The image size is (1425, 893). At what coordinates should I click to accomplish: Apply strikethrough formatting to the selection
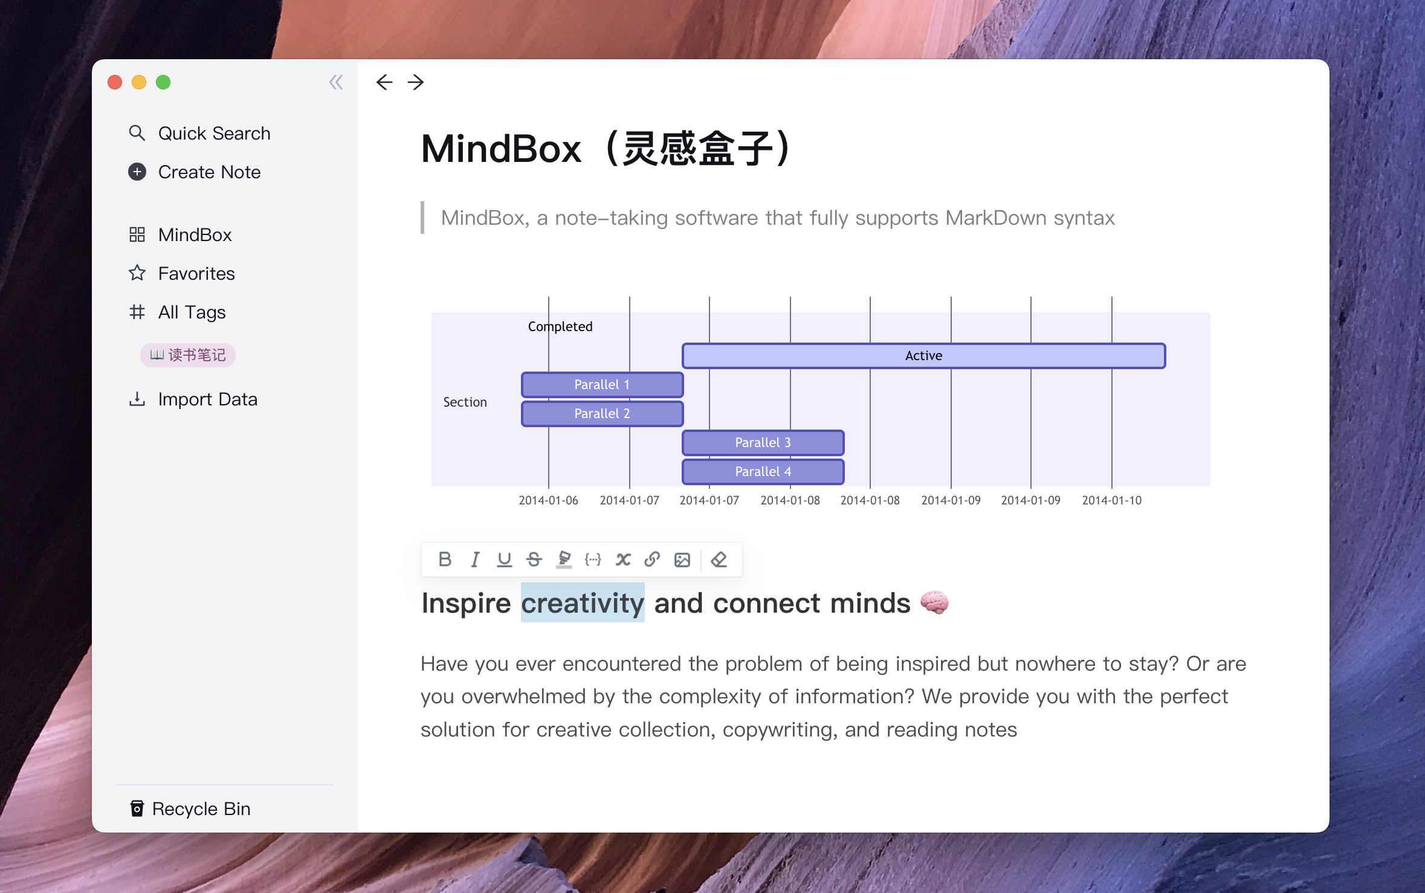coord(534,559)
